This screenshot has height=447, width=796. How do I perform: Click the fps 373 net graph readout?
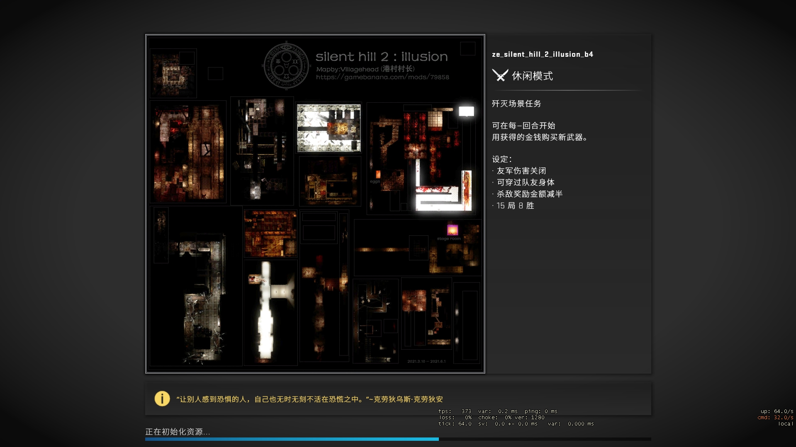455,411
